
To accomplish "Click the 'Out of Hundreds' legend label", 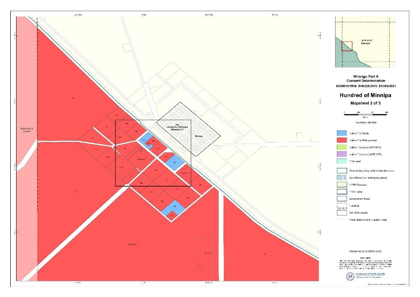I will 358,213.
